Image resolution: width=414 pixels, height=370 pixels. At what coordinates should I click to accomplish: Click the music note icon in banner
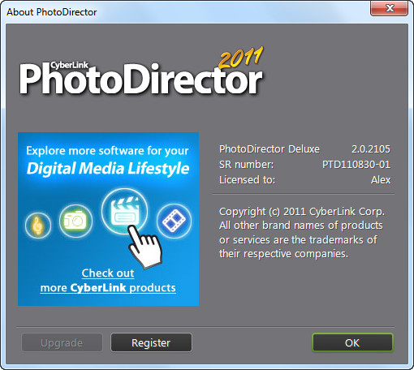[38, 226]
